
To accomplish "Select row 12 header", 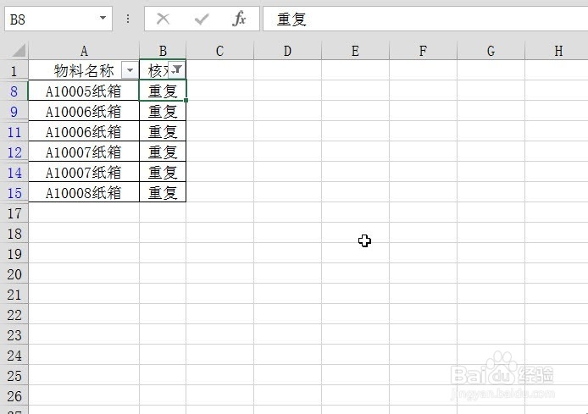I will click(x=14, y=152).
